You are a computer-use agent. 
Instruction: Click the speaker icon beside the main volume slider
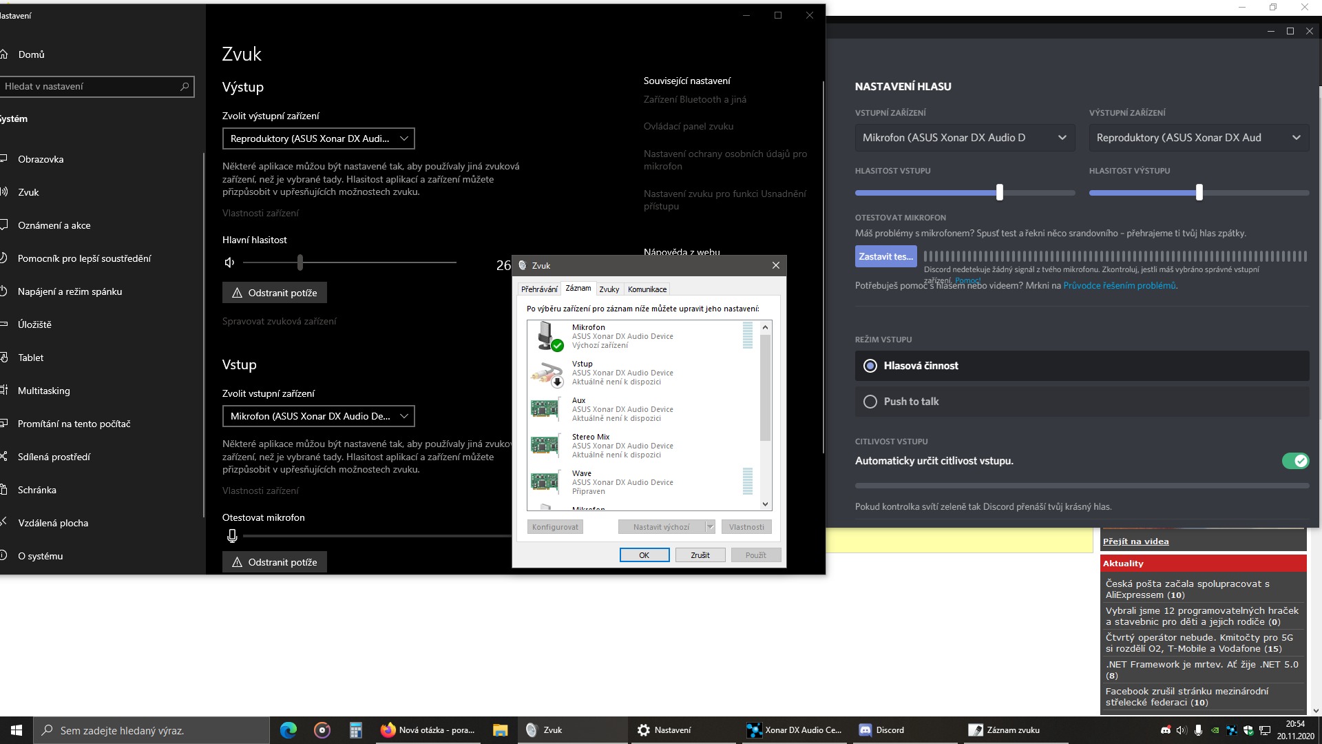tap(229, 262)
